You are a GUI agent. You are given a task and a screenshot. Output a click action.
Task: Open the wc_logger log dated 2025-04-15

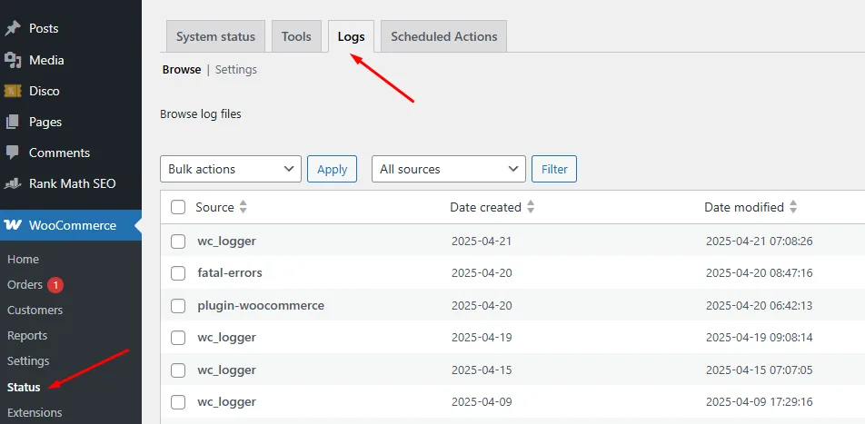click(227, 370)
